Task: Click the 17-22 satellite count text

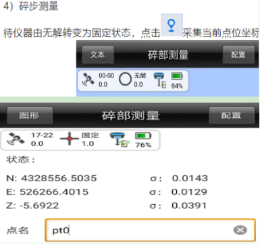Action: point(42,135)
